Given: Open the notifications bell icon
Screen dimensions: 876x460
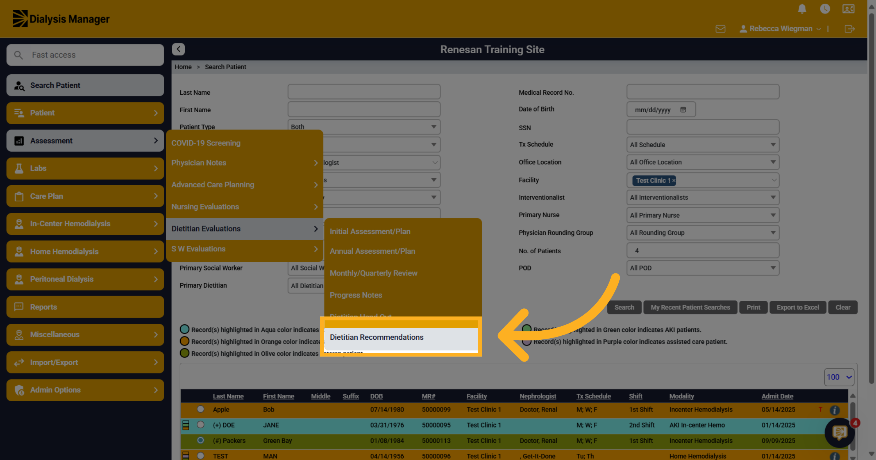Looking at the screenshot, I should point(802,8).
